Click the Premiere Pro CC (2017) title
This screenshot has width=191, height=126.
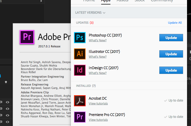[x=107, y=115]
